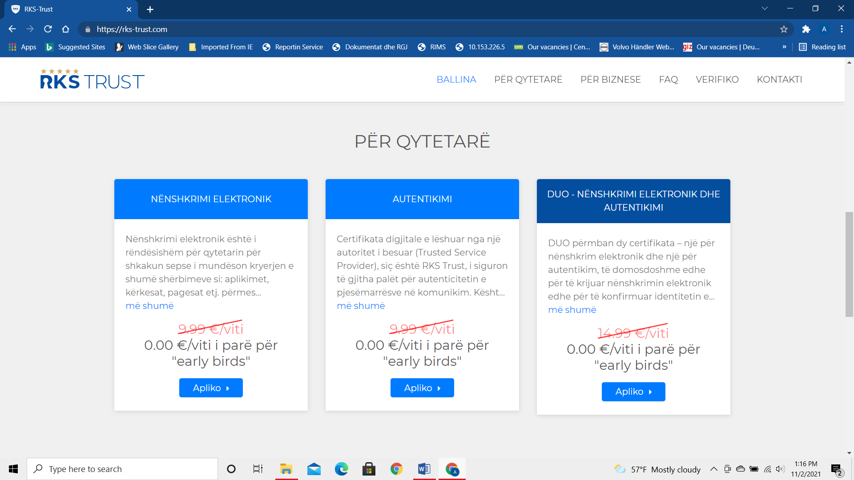Open a new browser tab
This screenshot has width=854, height=480.
(150, 9)
